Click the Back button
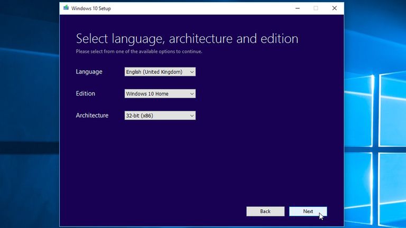Viewport: 406px width, 228px height. click(265, 212)
